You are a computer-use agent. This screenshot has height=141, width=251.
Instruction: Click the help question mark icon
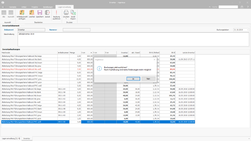coord(248,7)
